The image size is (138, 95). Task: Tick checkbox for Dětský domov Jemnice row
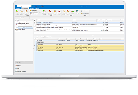click(x=36, y=29)
